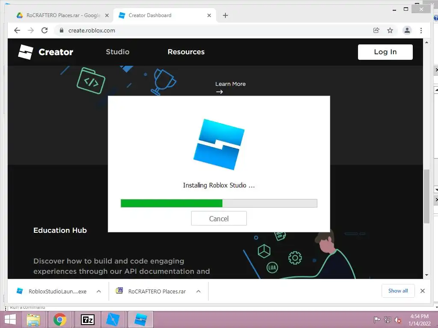Click the installation progress bar
This screenshot has height=328, width=438.
pyautogui.click(x=219, y=203)
